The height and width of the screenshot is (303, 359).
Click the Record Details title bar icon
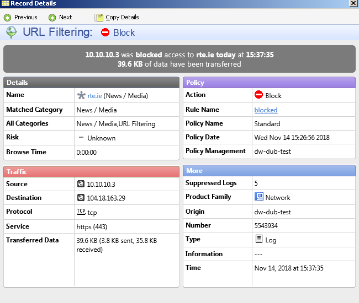tap(6, 3)
